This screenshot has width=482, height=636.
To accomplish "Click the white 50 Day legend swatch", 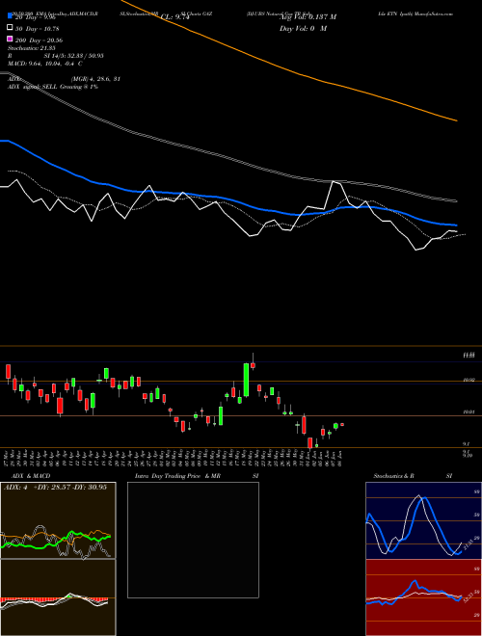I will pyautogui.click(x=11, y=28).
